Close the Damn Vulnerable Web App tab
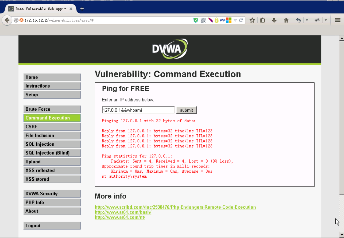344x238 pixels. pyautogui.click(x=71, y=9)
